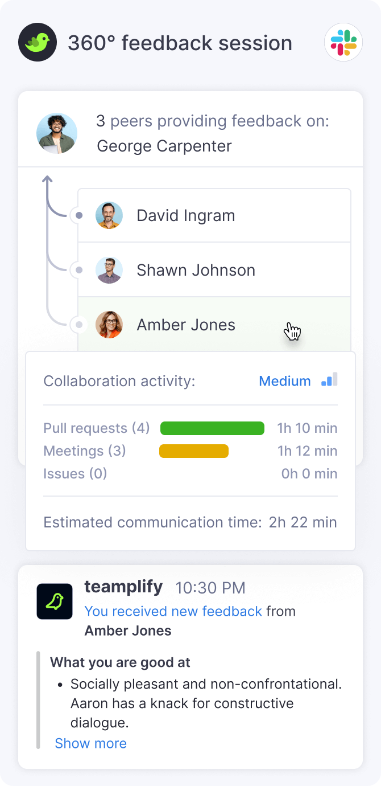381x786 pixels.
Task: Open the Slack icon in header
Action: [343, 42]
